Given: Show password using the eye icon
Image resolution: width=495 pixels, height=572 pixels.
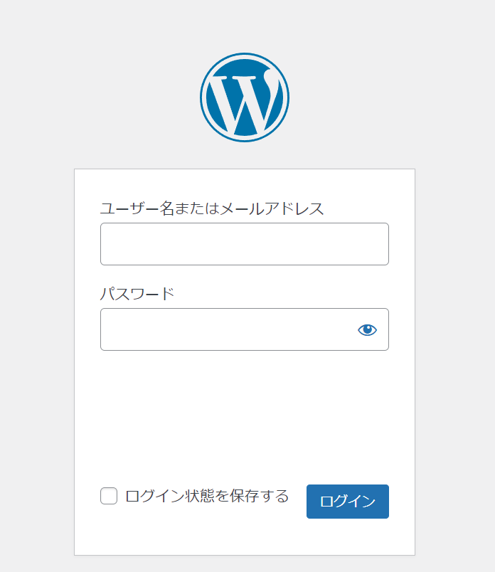Looking at the screenshot, I should pyautogui.click(x=367, y=330).
